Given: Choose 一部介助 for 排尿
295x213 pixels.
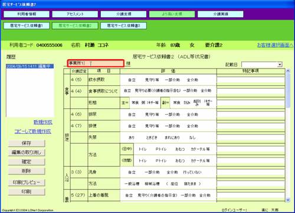Looking at the screenshot, I should click(172, 115).
